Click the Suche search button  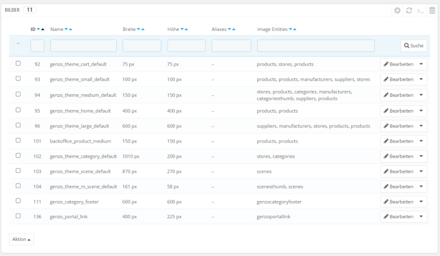tap(414, 46)
